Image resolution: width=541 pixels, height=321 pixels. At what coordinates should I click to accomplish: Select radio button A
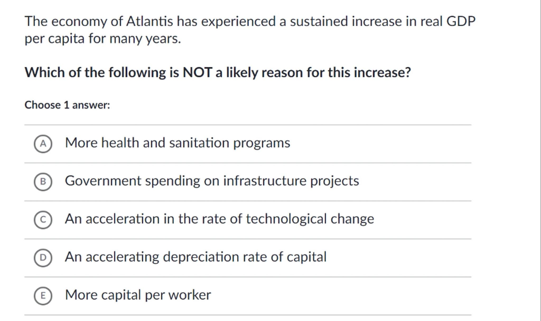coord(43,144)
